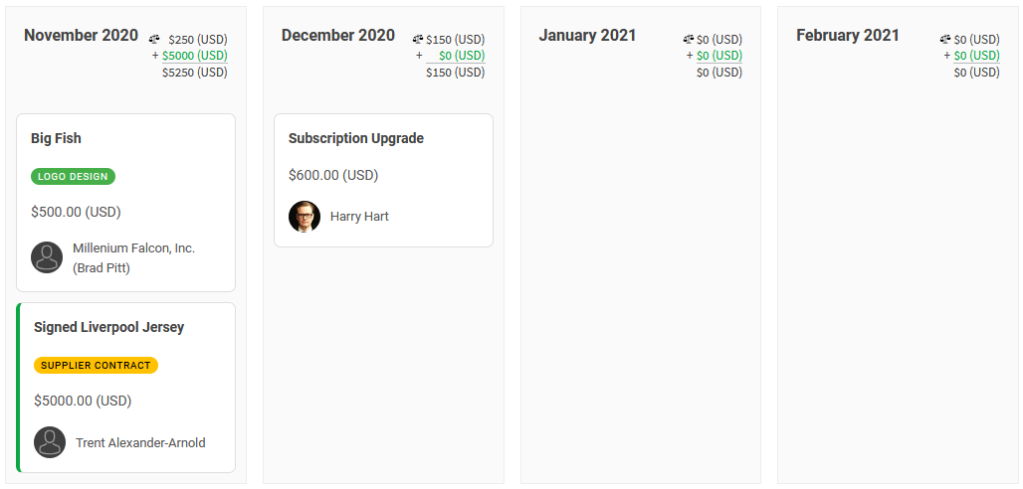The height and width of the screenshot is (489, 1023).
Task: Select the January 2021 column heading
Action: point(587,35)
